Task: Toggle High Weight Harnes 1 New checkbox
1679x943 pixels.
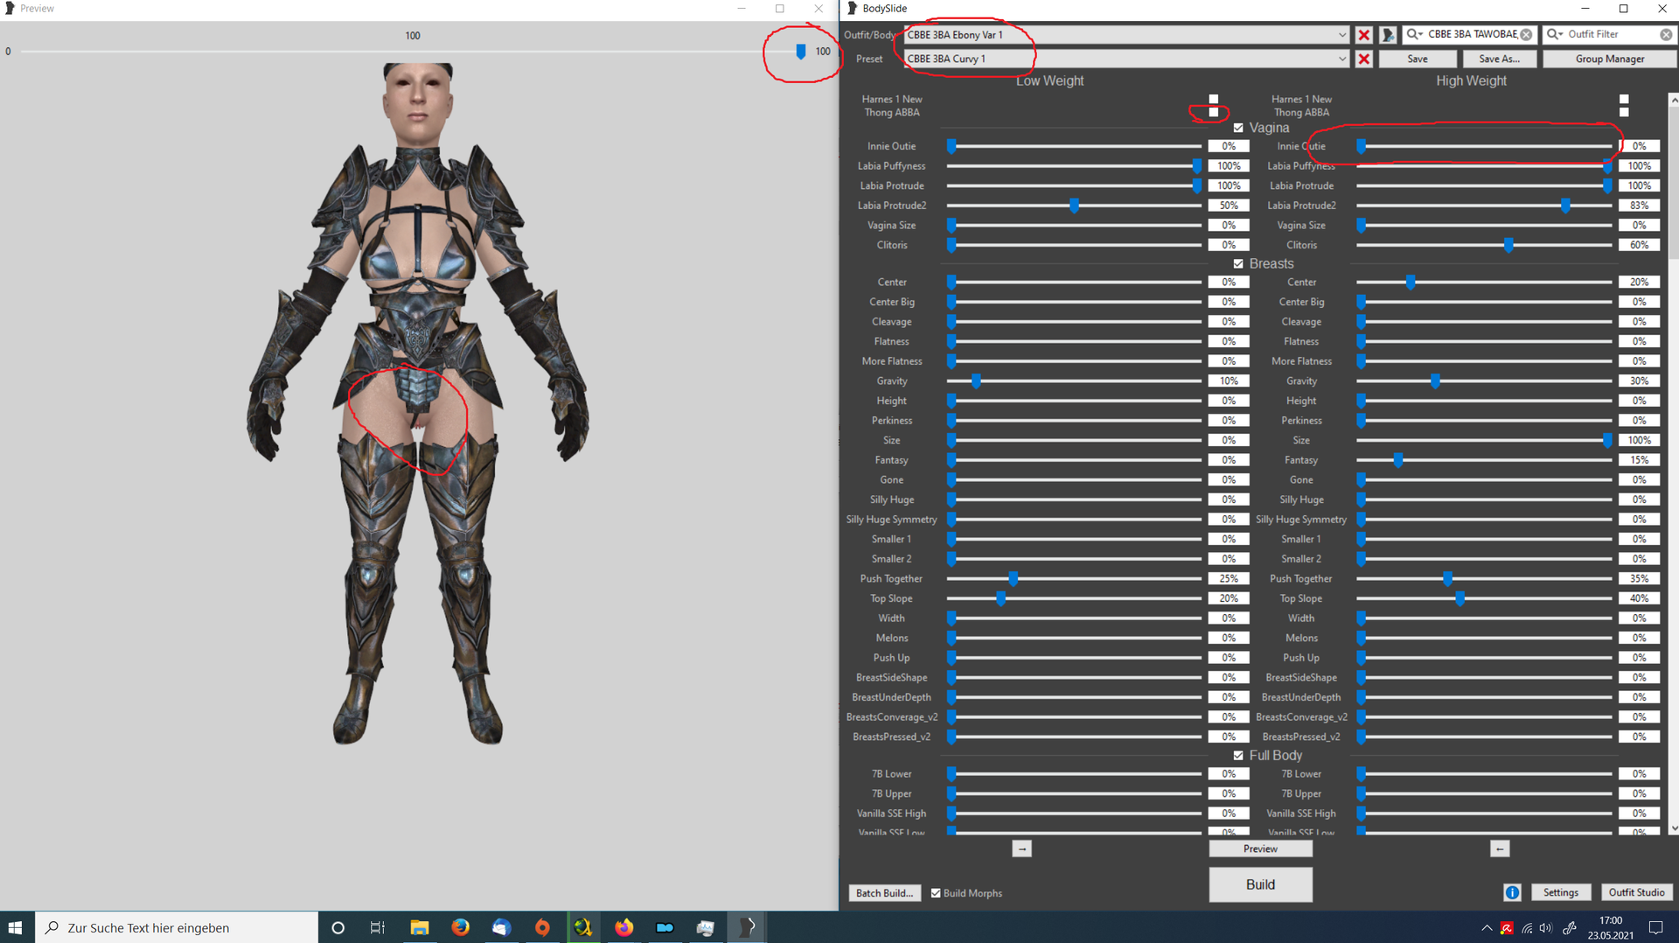Action: pyautogui.click(x=1624, y=99)
